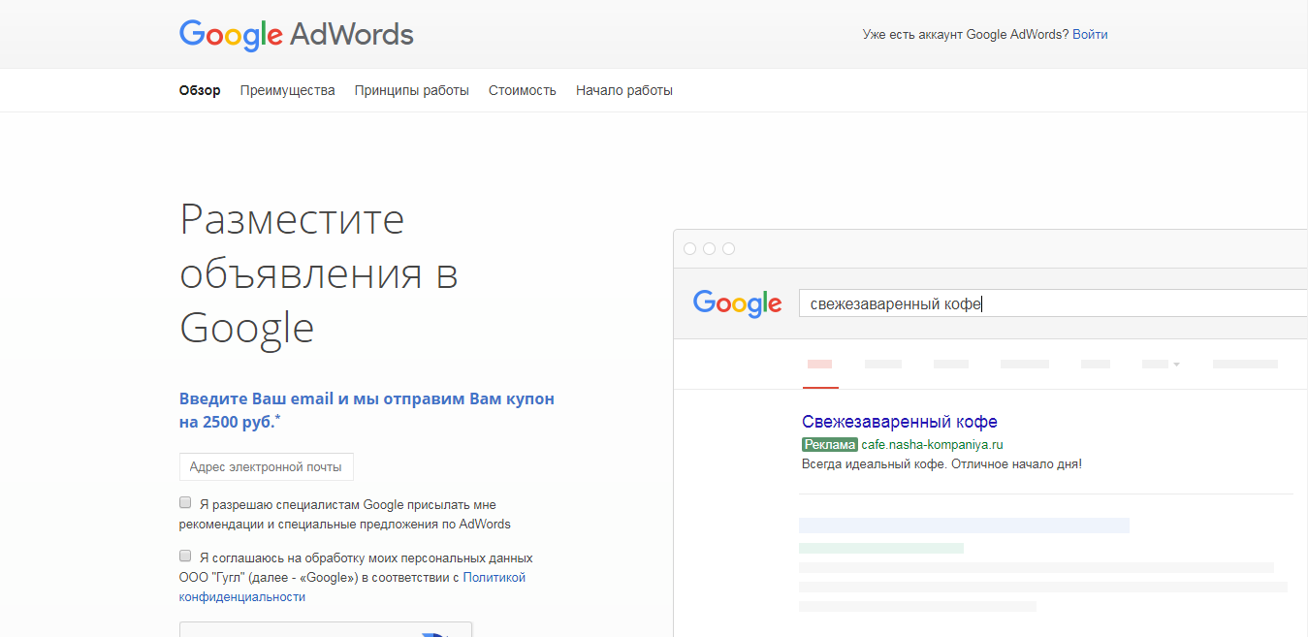Click the Адрес электронной почты input field
This screenshot has height=637, width=1308.
tap(267, 466)
